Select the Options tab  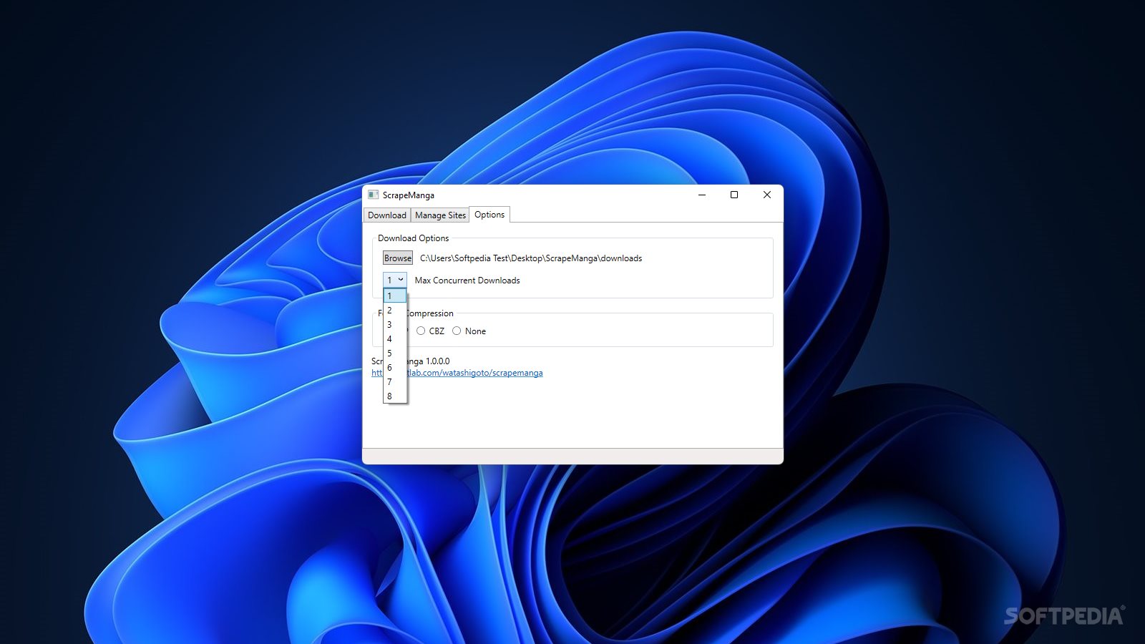tap(489, 215)
